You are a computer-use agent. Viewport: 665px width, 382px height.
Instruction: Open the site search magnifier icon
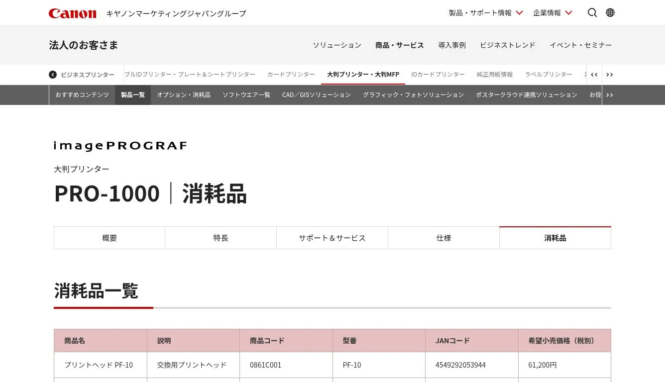pos(592,13)
